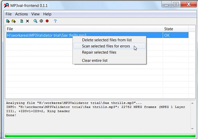Screen dimensions: 198x139
Task: Click the Add file toolbar icon
Action: tap(8, 21)
